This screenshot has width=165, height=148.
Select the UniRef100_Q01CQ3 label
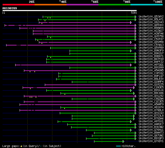[151, 113]
